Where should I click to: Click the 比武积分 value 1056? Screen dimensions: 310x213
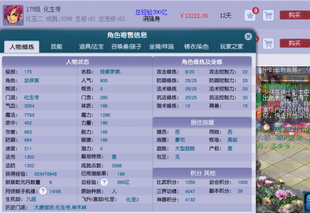tap(190, 182)
